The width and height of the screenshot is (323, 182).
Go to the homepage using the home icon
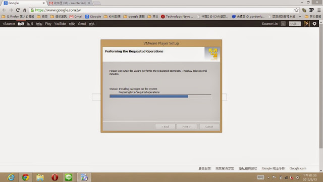25,10
